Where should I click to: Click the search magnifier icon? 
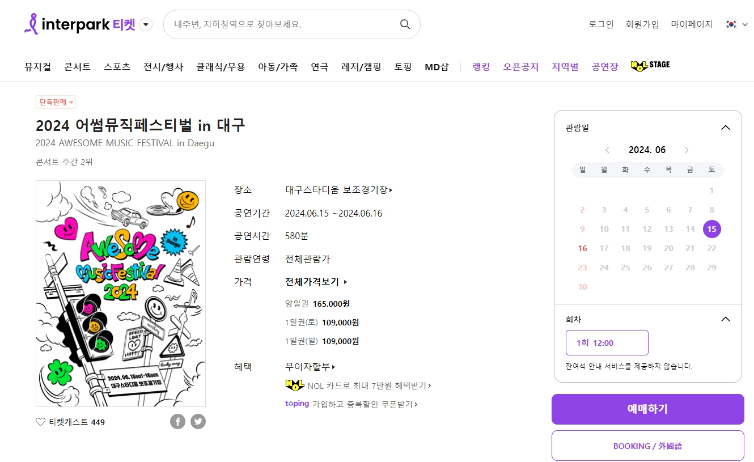pyautogui.click(x=405, y=24)
